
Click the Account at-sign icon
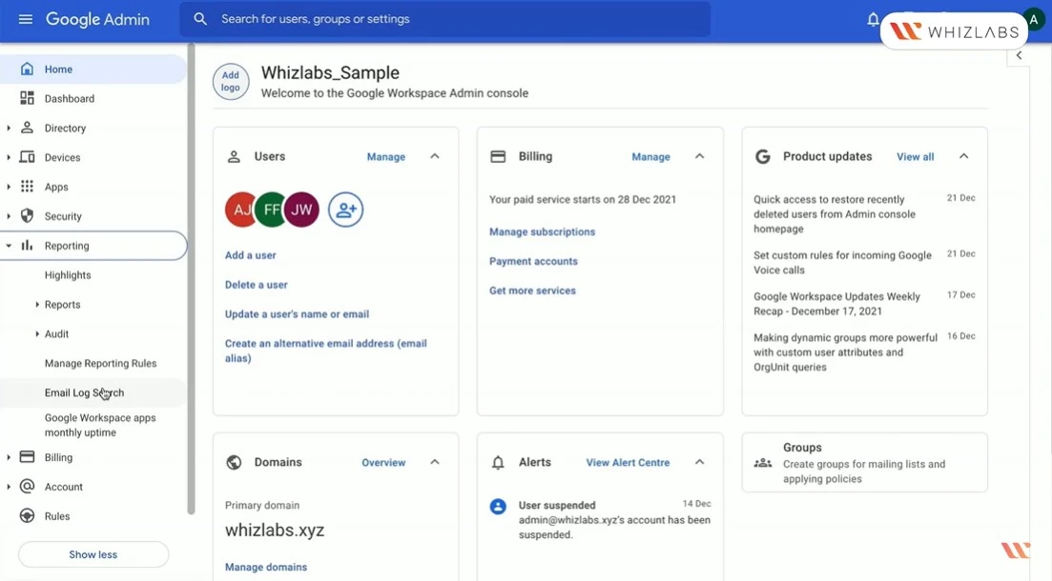pyautogui.click(x=27, y=487)
